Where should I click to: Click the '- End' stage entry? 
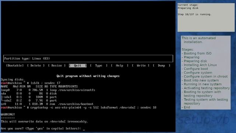pos(186,108)
